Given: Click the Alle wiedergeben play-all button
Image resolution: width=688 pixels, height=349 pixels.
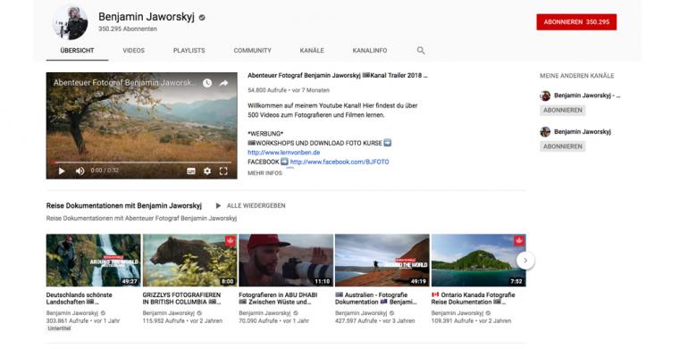Looking at the screenshot, I should (x=250, y=205).
